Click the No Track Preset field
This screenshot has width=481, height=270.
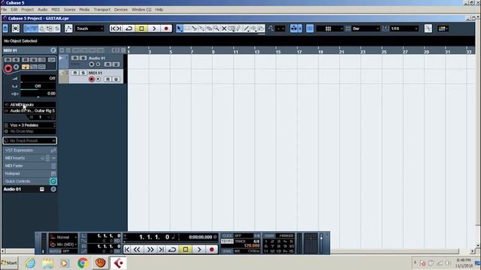[x=30, y=141]
